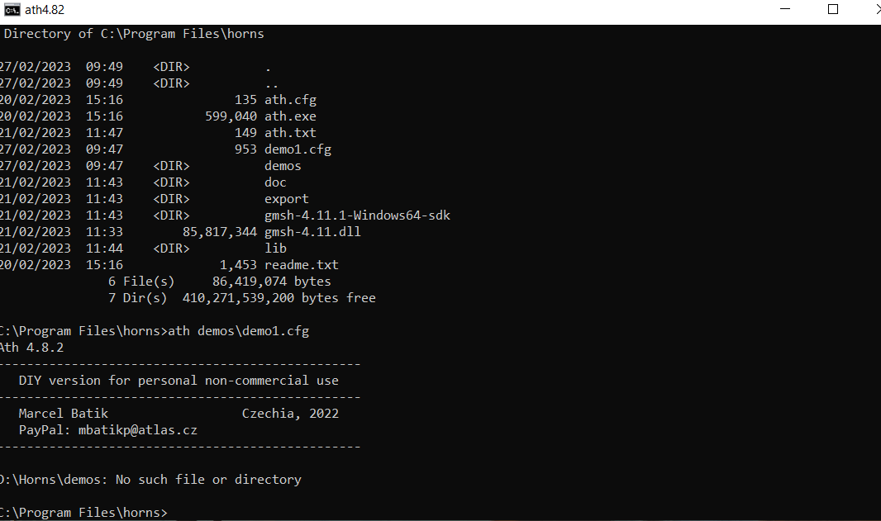Click the ath.cfg filename in listing
Viewport: 881px width, 521px height.
pyautogui.click(x=290, y=100)
